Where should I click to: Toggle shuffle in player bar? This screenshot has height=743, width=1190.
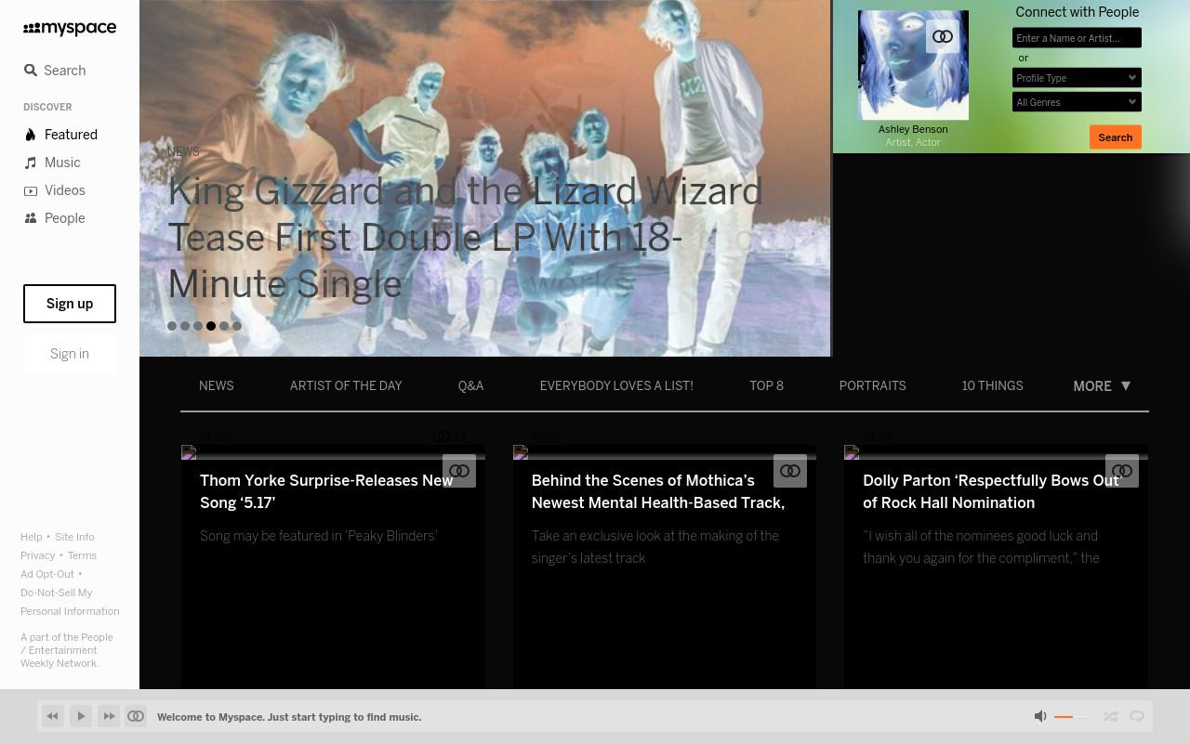pyautogui.click(x=1111, y=716)
